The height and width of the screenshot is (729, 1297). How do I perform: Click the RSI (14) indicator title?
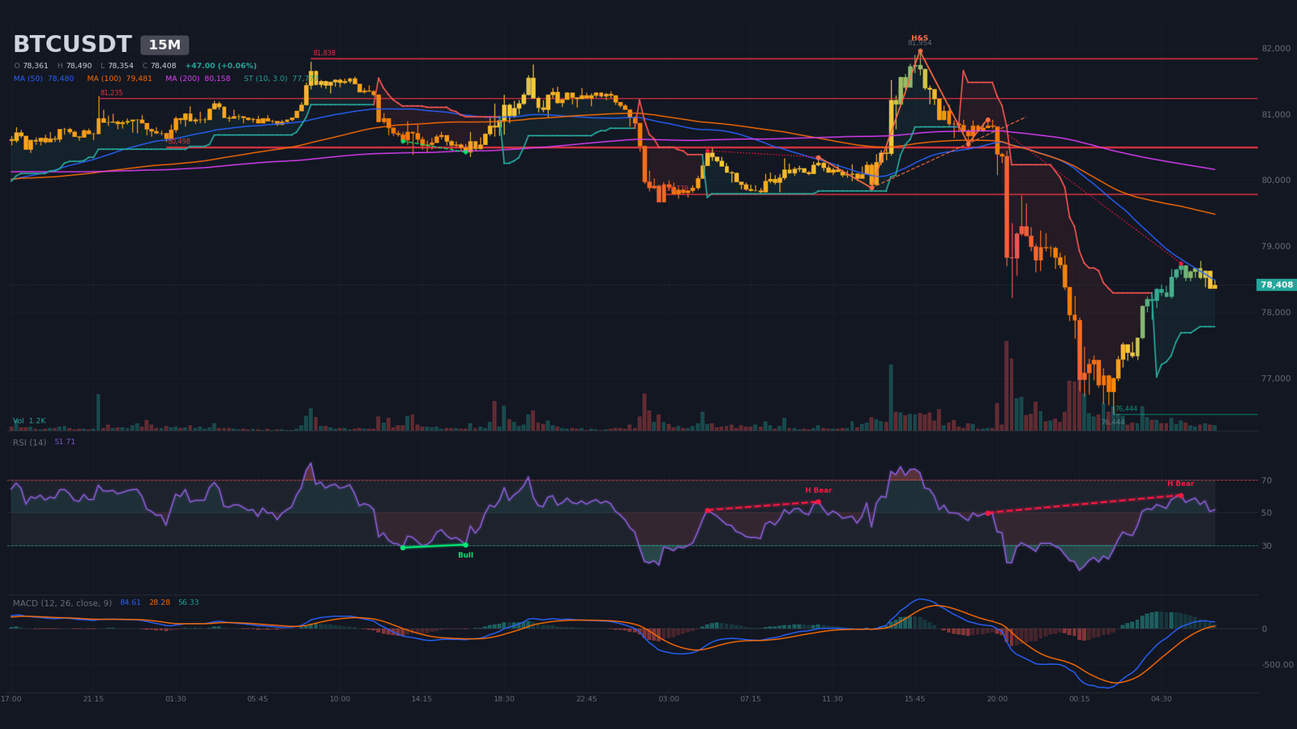tap(29, 442)
